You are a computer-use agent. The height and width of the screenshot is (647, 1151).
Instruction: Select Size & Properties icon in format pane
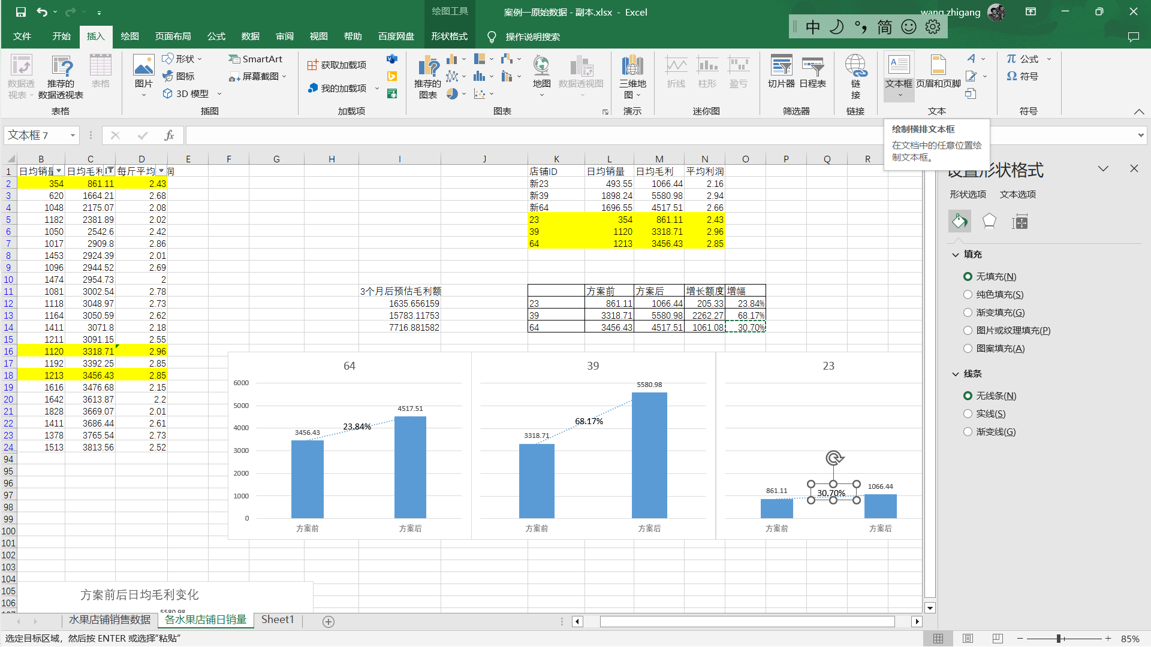1020,222
